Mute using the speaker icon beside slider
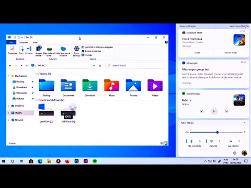 [x=187, y=132]
